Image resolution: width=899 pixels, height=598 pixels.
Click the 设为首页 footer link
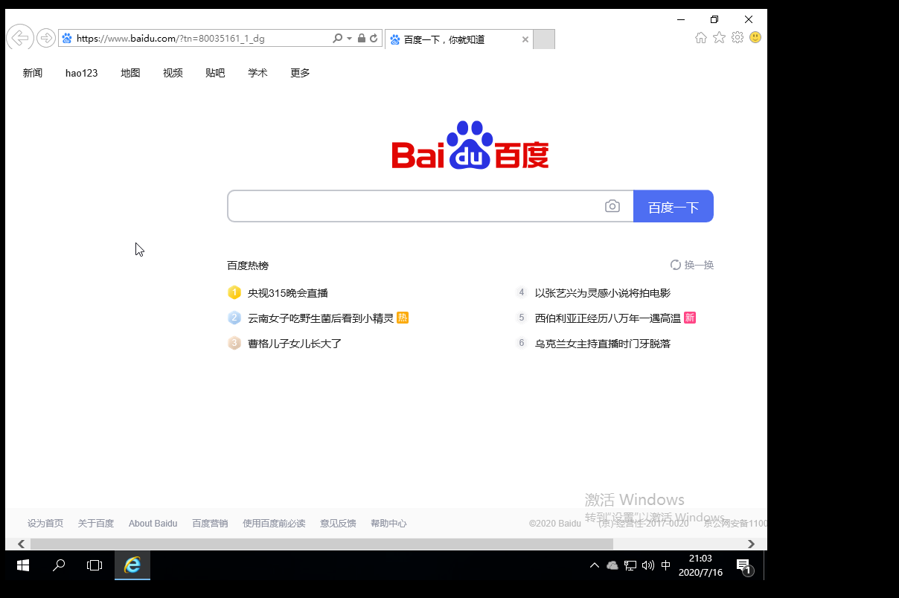pyautogui.click(x=45, y=524)
